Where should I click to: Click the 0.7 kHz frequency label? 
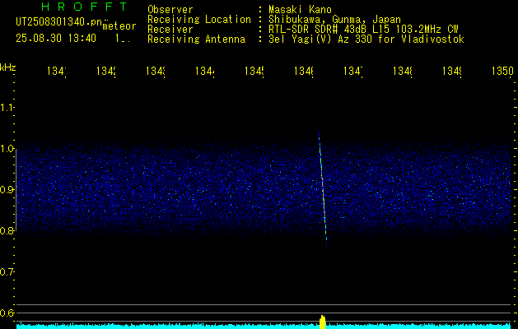pyautogui.click(x=7, y=271)
